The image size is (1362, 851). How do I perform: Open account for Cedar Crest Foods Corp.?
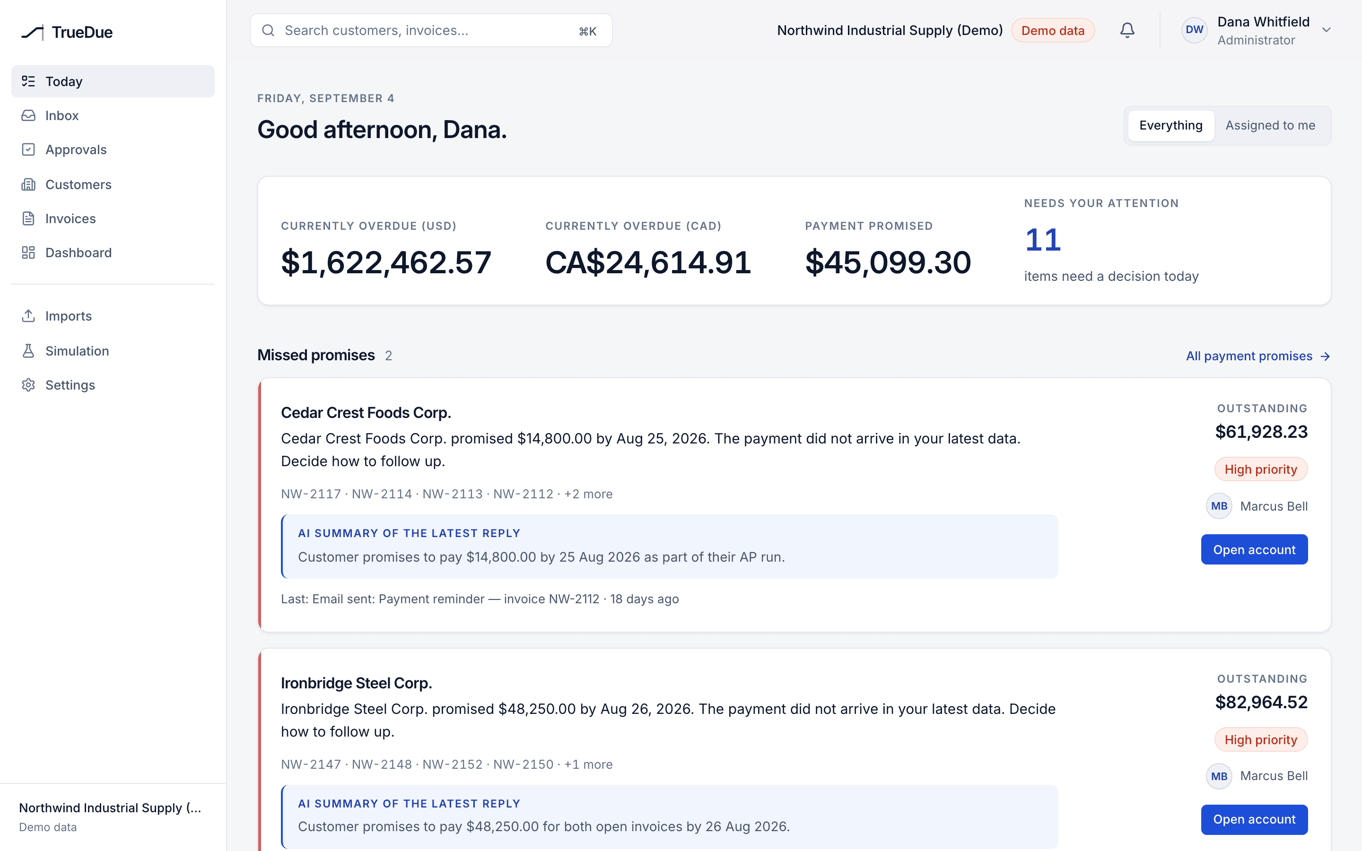coord(1254,549)
